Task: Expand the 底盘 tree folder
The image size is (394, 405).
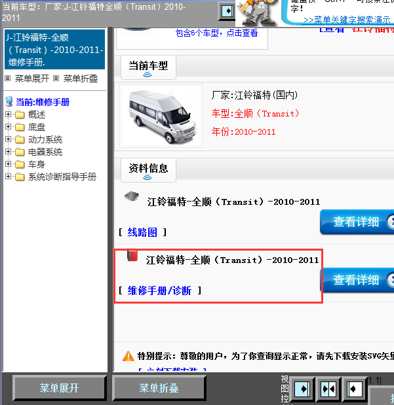Action: tap(8, 126)
